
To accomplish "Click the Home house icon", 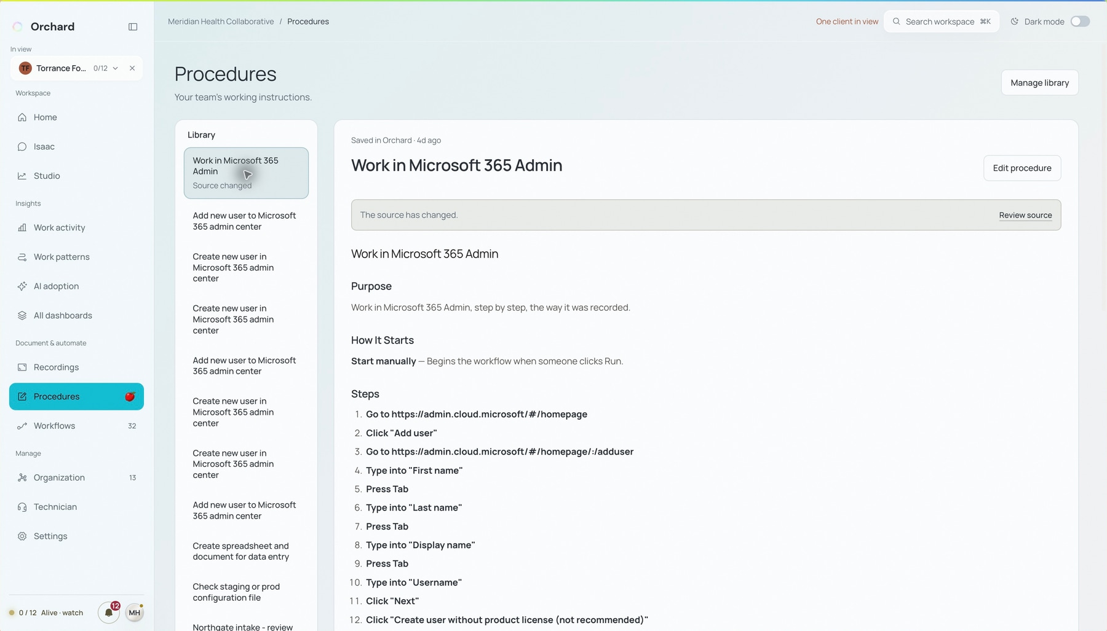I will (22, 117).
